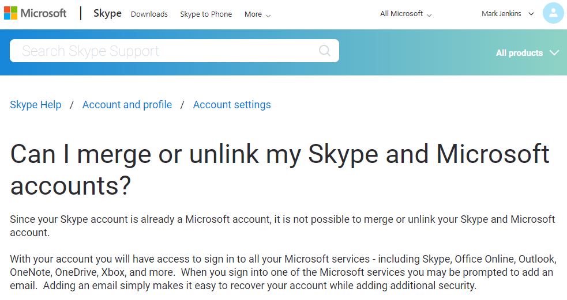Click the All products chevron arrow
The height and width of the screenshot is (300, 567).
click(554, 53)
